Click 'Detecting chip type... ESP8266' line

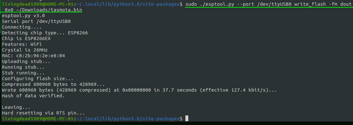tap(45, 33)
